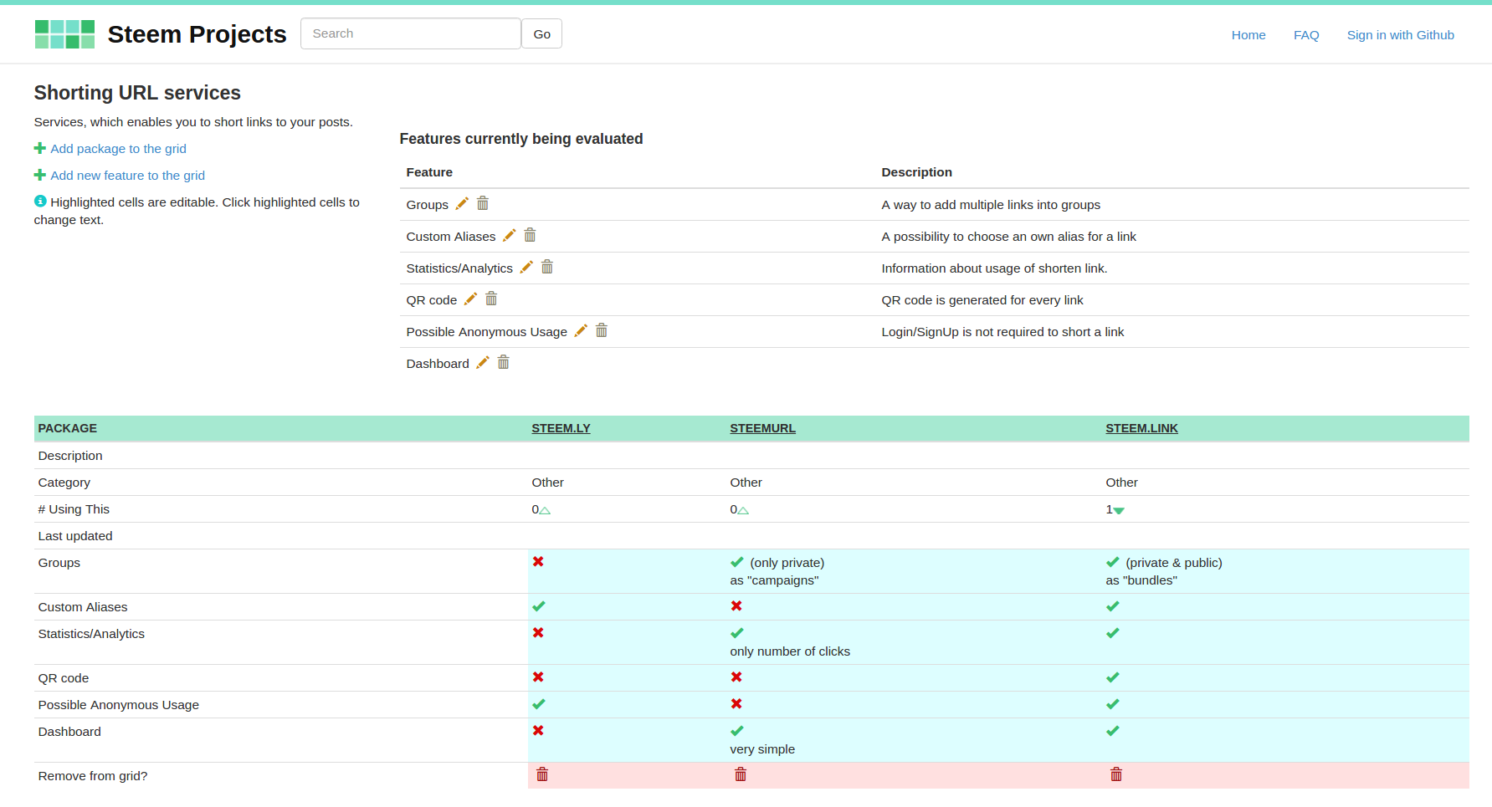Click 'QR code is generated for every link' text

coord(982,300)
